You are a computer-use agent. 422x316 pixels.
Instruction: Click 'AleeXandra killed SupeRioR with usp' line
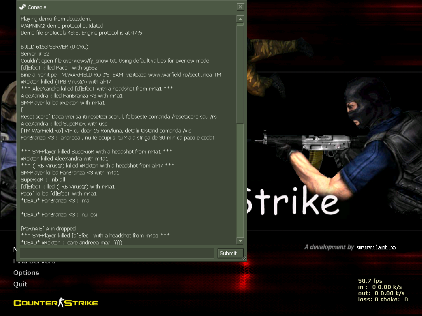coord(64,123)
